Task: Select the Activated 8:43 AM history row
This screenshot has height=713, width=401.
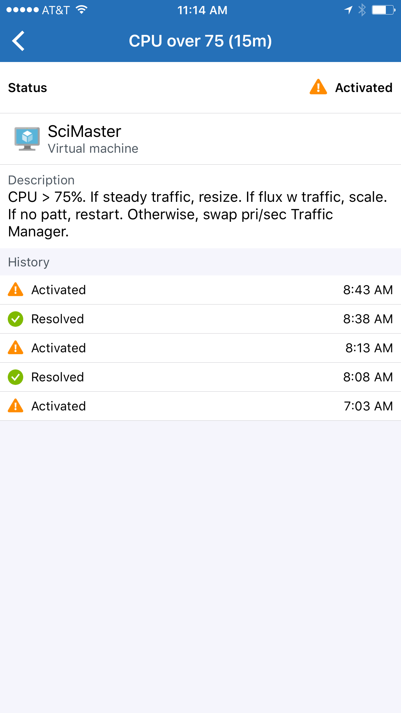Action: pyautogui.click(x=200, y=290)
